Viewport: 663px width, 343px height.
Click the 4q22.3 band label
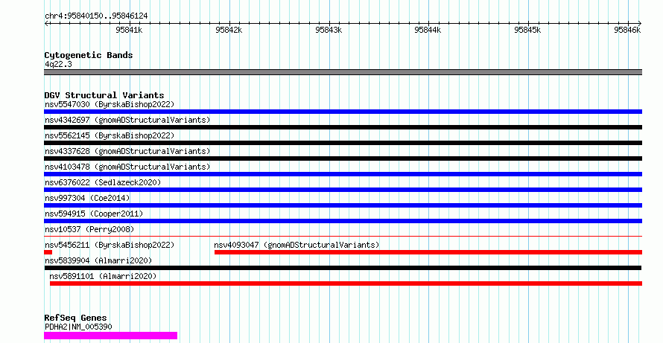tap(58, 64)
